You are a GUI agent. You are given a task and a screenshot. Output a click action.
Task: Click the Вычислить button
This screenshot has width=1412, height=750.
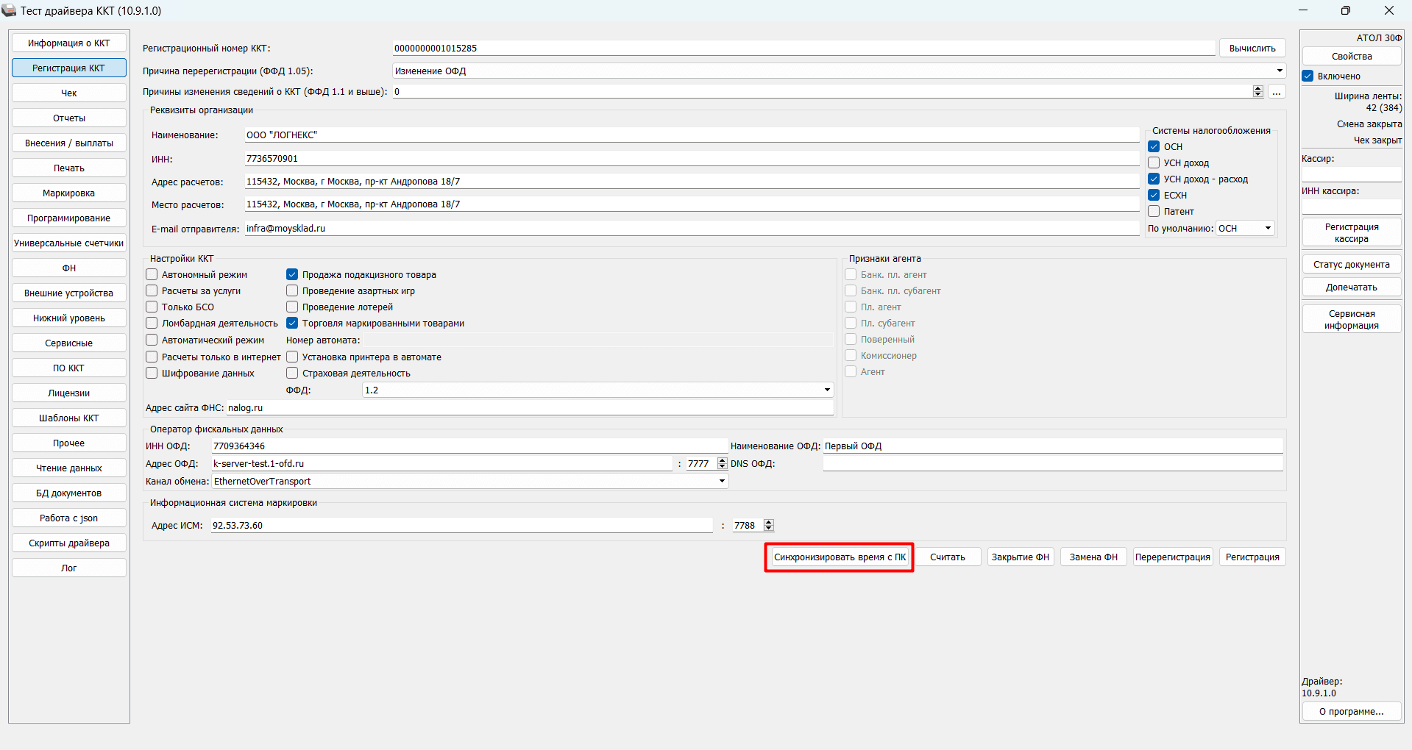coord(1252,49)
